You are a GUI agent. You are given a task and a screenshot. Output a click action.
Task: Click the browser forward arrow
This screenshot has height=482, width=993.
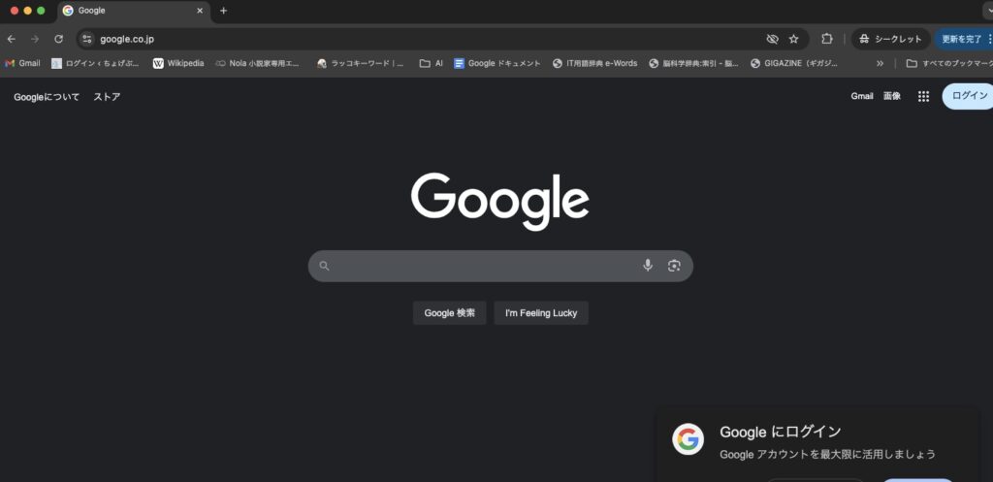coord(35,39)
